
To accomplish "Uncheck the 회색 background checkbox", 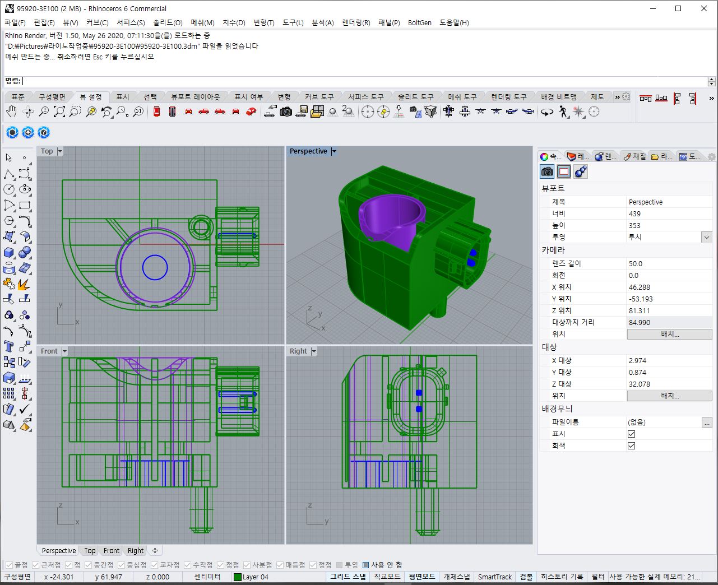I will tap(631, 445).
